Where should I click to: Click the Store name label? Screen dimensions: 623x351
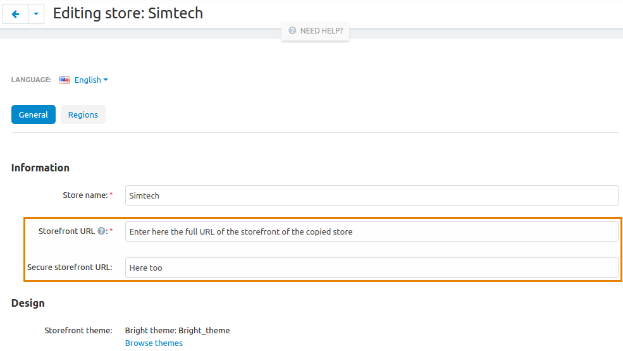coord(85,195)
